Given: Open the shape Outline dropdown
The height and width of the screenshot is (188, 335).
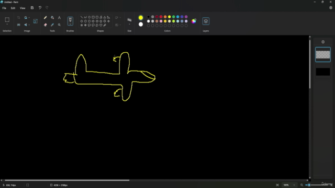Looking at the screenshot, I should pyautogui.click(x=118, y=18).
